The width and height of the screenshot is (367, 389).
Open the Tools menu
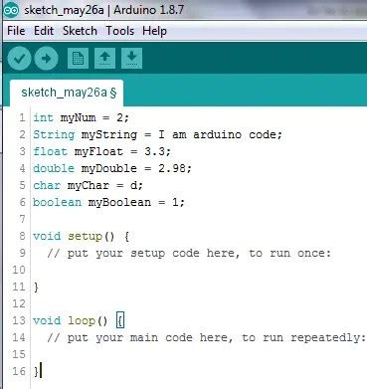(120, 31)
